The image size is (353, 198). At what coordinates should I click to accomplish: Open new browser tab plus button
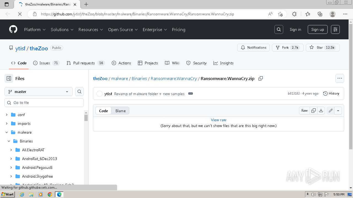click(x=86, y=4)
